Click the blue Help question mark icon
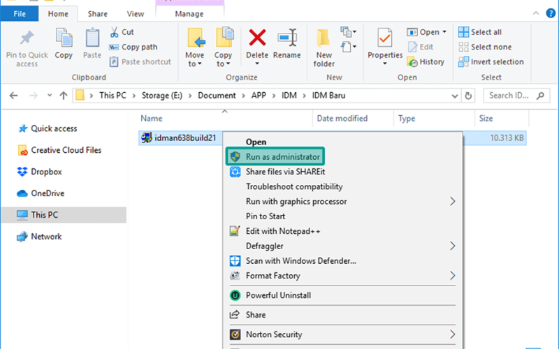 point(551,13)
